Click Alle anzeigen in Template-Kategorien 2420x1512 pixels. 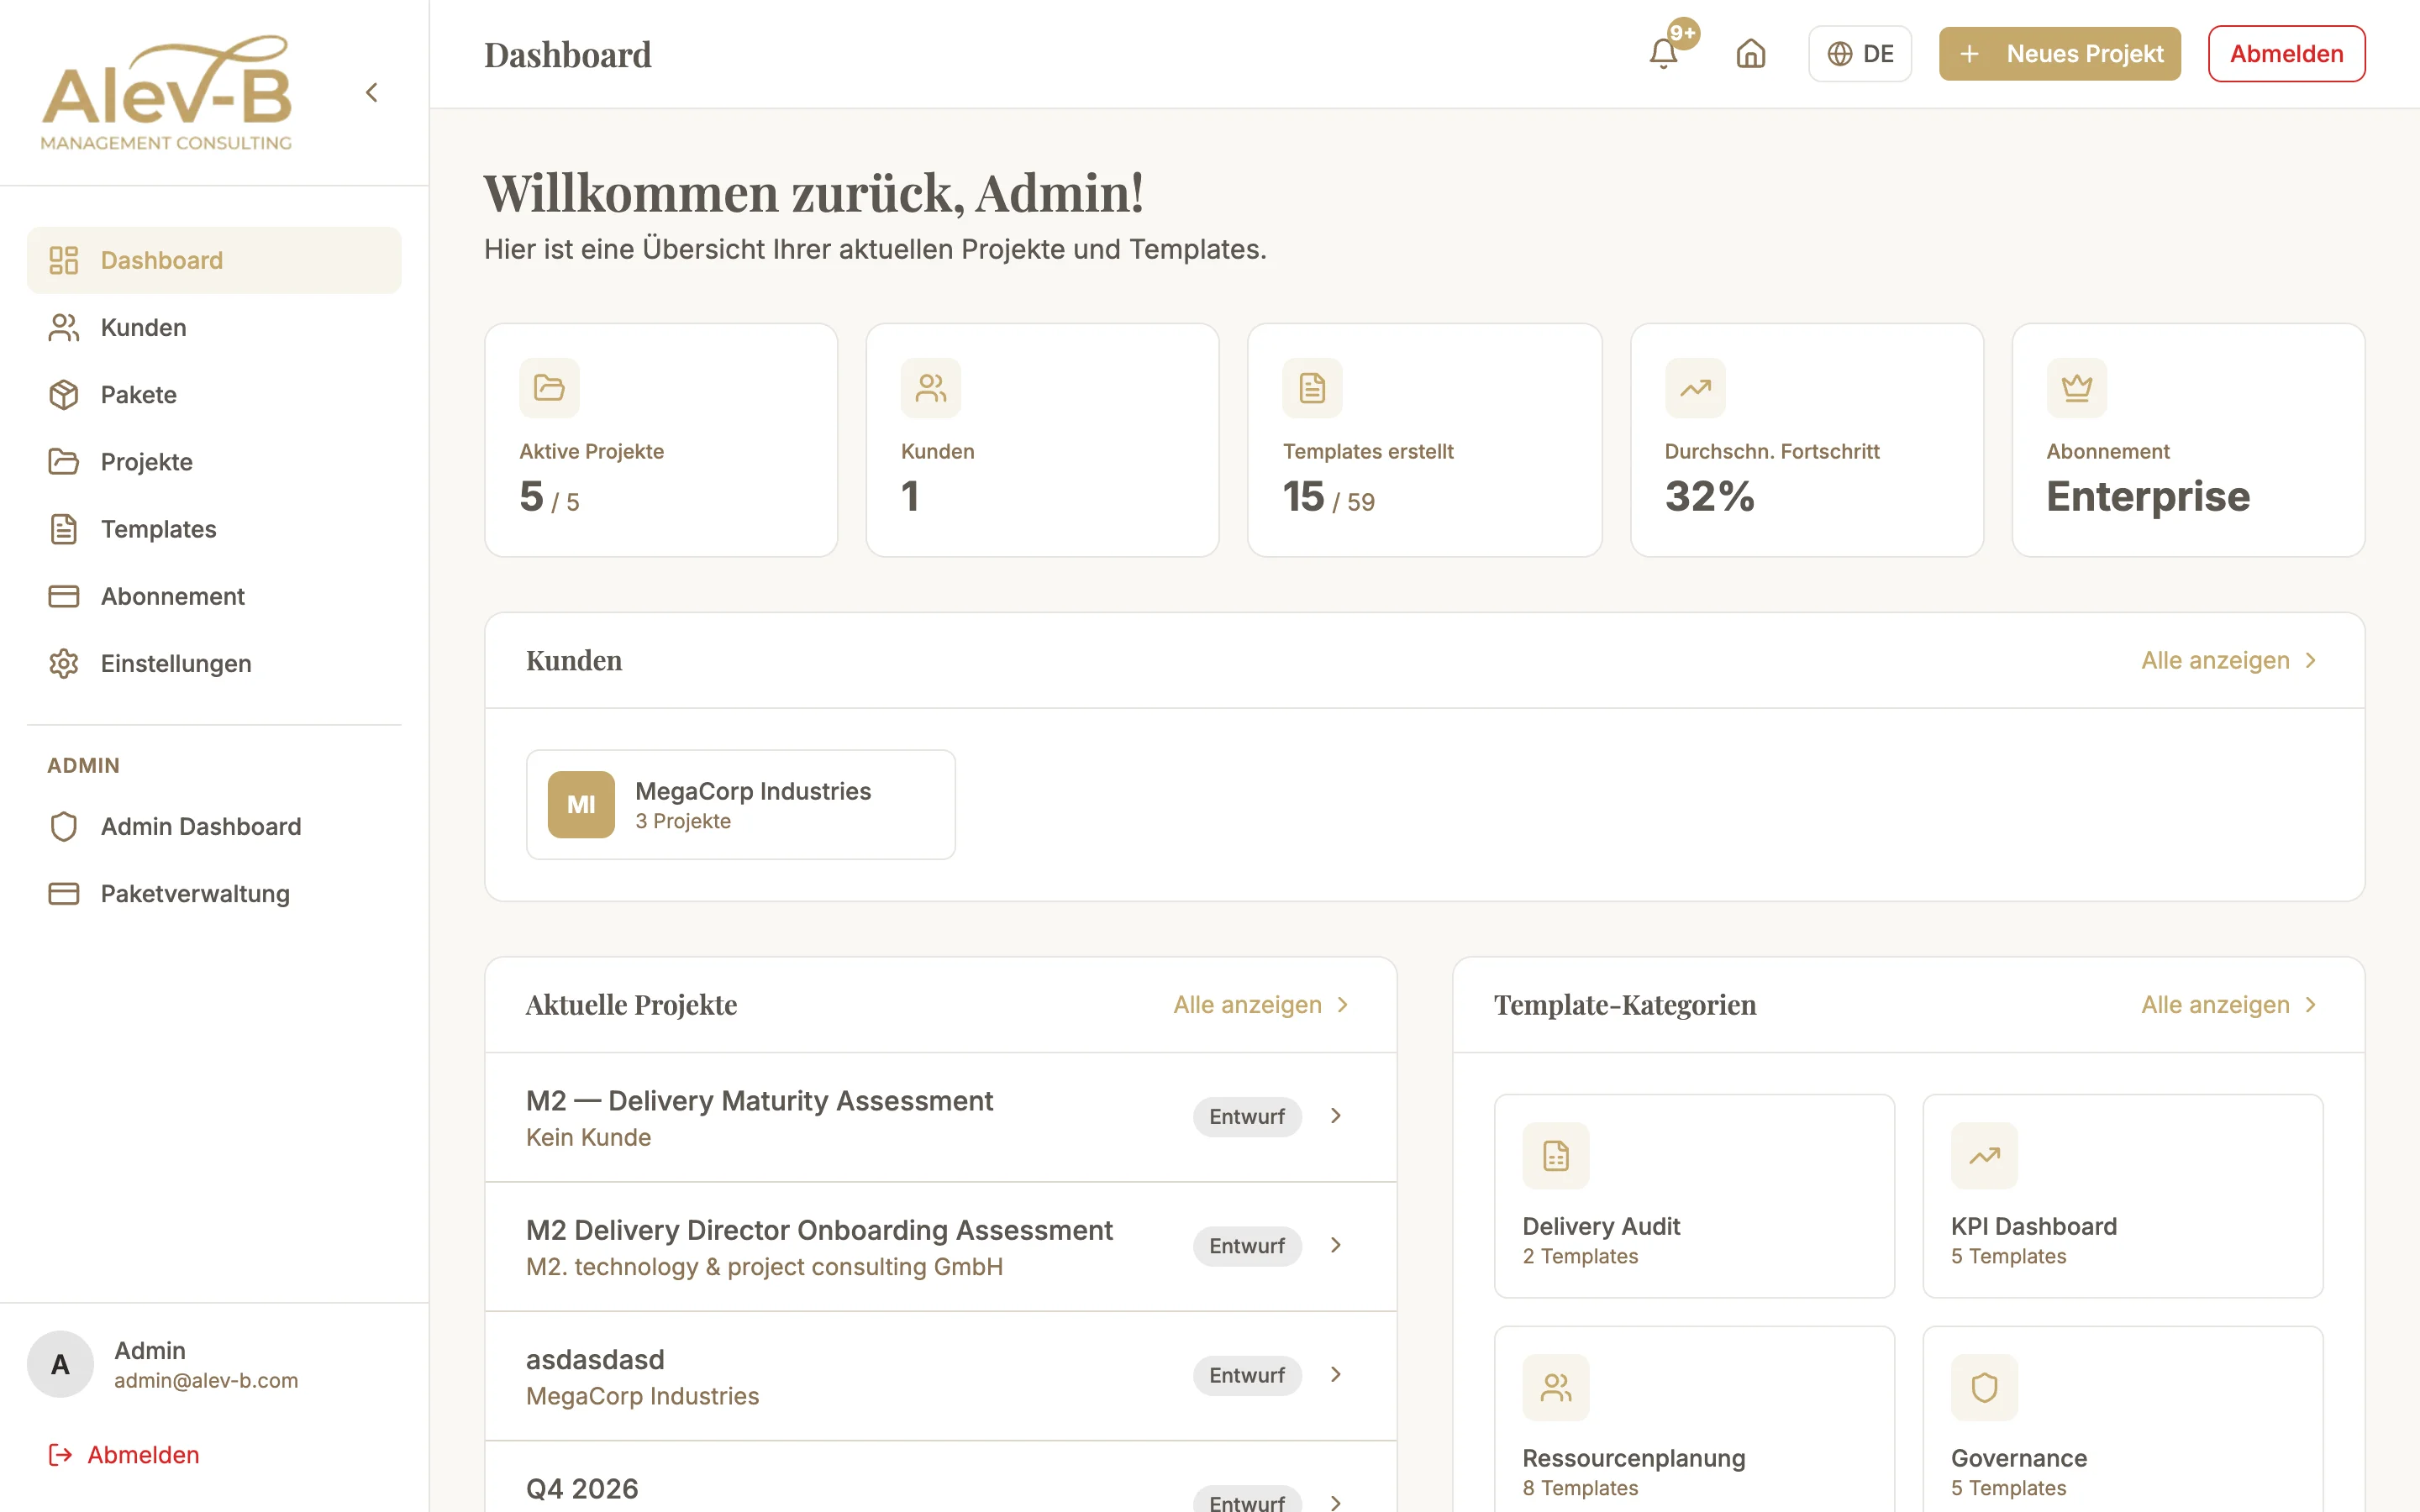(2229, 1004)
